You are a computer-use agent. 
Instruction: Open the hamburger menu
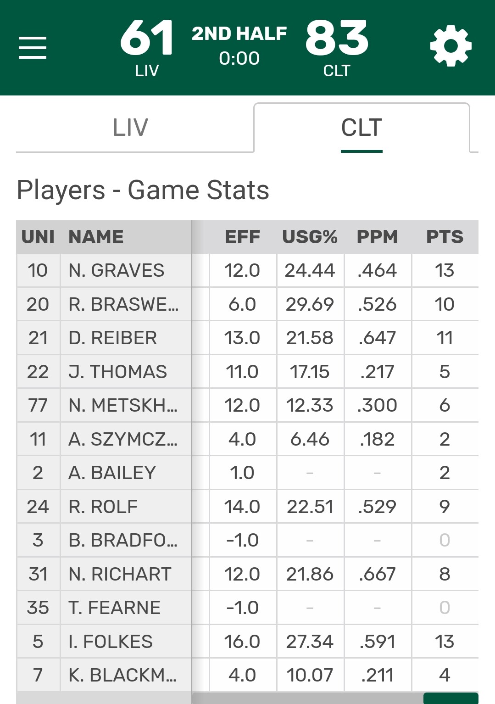click(x=33, y=48)
